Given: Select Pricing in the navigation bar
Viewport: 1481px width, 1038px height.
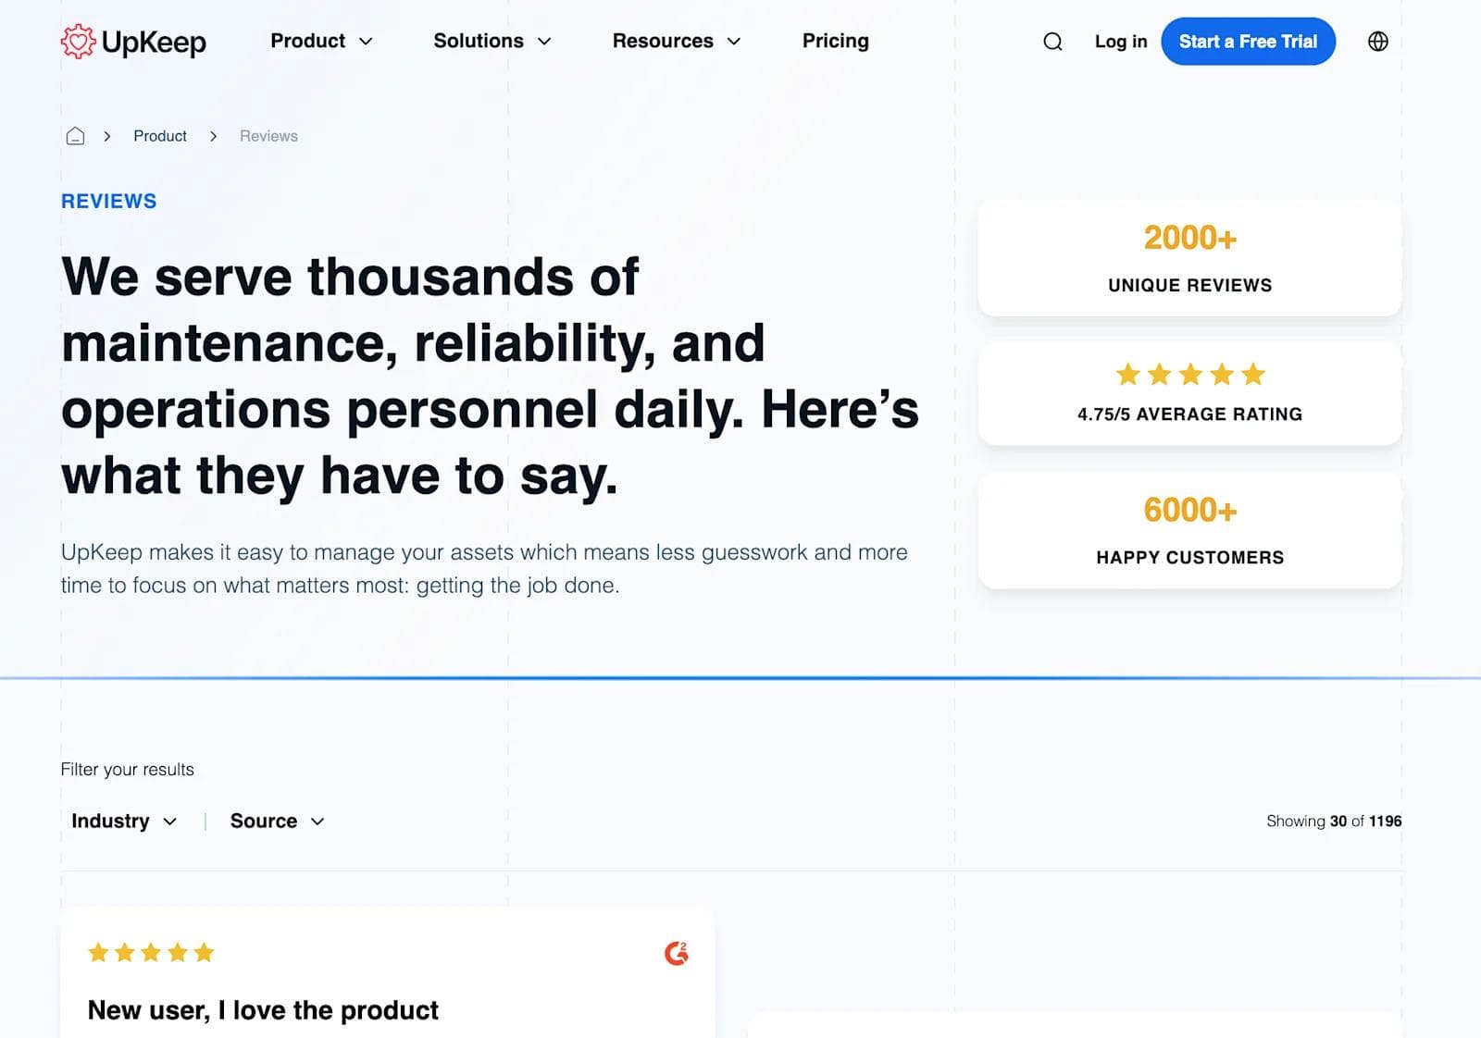Looking at the screenshot, I should [x=835, y=41].
